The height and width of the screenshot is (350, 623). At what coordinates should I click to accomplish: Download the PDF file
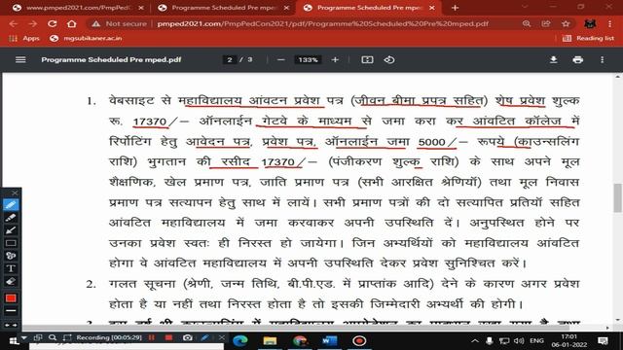coord(553,59)
